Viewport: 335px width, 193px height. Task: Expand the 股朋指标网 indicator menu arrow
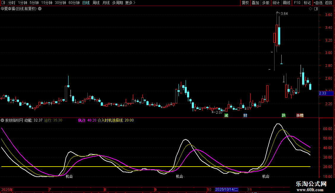tap(2, 120)
